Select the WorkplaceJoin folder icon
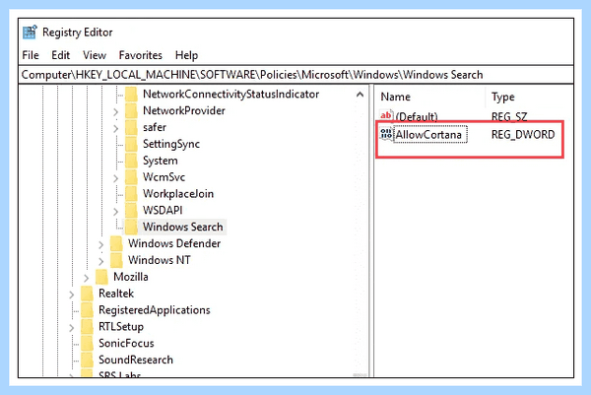Image resolution: width=591 pixels, height=395 pixels. 131,194
